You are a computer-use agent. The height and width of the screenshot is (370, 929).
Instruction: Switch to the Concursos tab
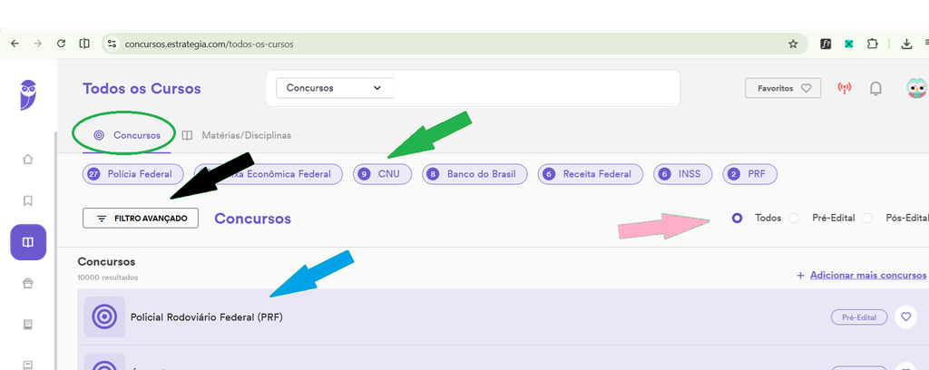point(127,135)
